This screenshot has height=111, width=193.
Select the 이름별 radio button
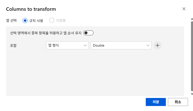click(52, 20)
